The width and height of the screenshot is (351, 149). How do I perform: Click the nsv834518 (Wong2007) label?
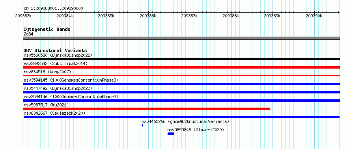coord(47,72)
